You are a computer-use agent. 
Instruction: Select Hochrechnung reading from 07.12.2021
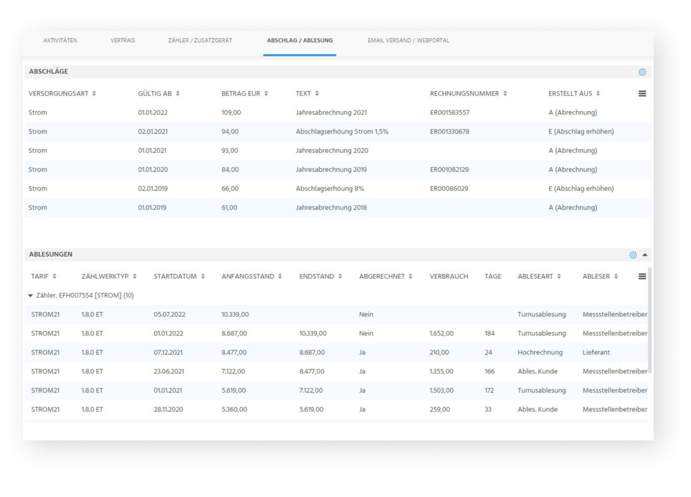[539, 352]
